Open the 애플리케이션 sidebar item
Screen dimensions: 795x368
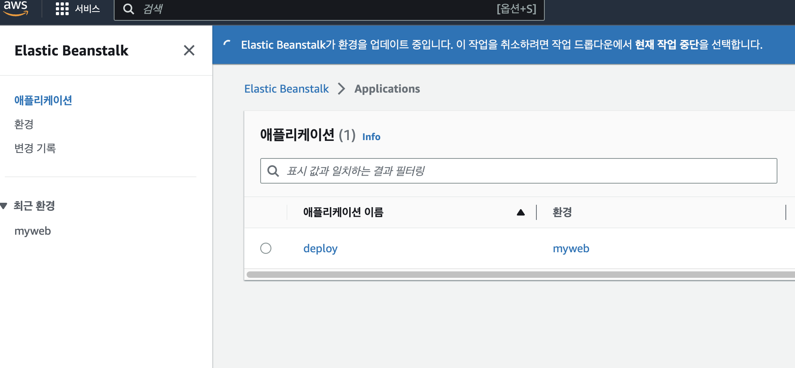click(43, 100)
